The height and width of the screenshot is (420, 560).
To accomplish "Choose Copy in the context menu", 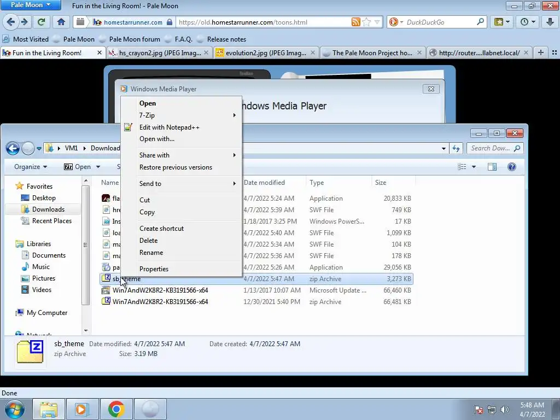I will pyautogui.click(x=182, y=212).
